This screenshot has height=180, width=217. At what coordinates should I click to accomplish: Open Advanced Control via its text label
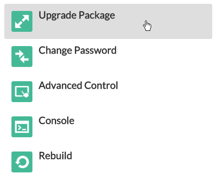tap(78, 85)
